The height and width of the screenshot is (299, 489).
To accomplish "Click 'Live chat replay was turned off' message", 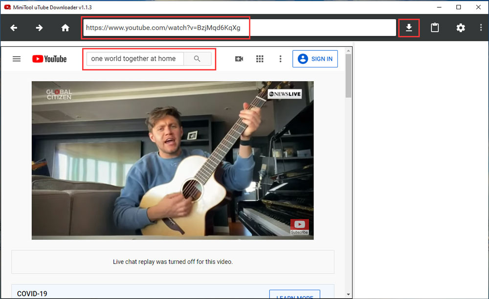I will coord(173,262).
